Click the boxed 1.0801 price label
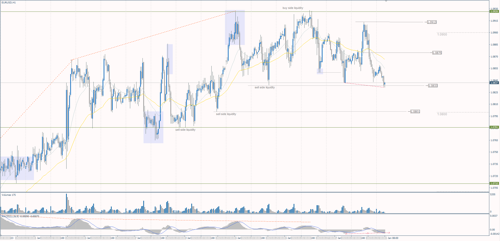This screenshot has height=241, width=500. [415, 112]
